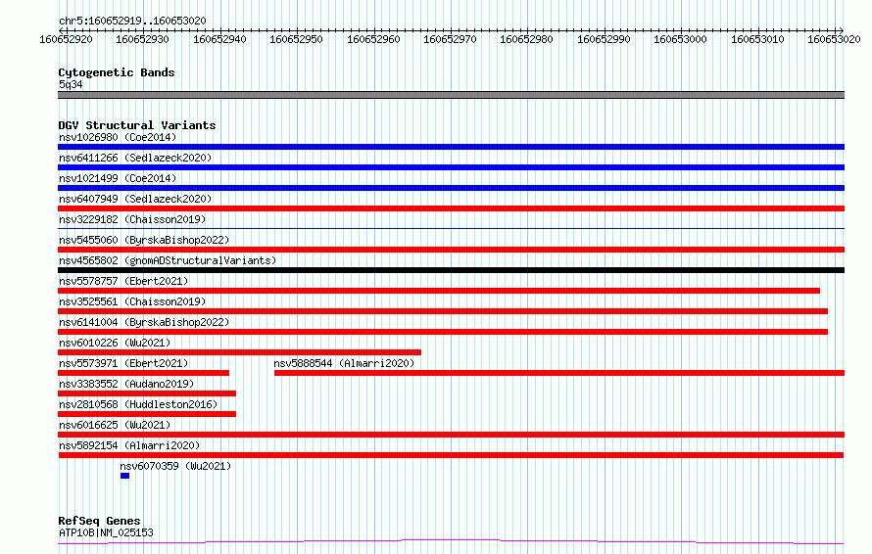Click ruler position 160652930
Viewport: 872px width, 554px height.
[142, 39]
